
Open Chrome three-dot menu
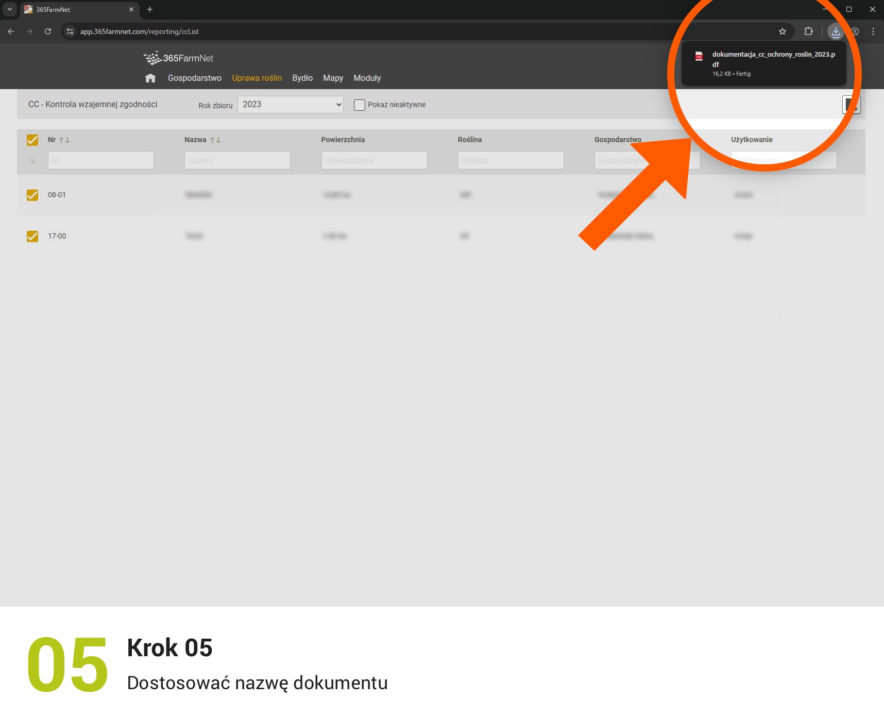pos(873,31)
